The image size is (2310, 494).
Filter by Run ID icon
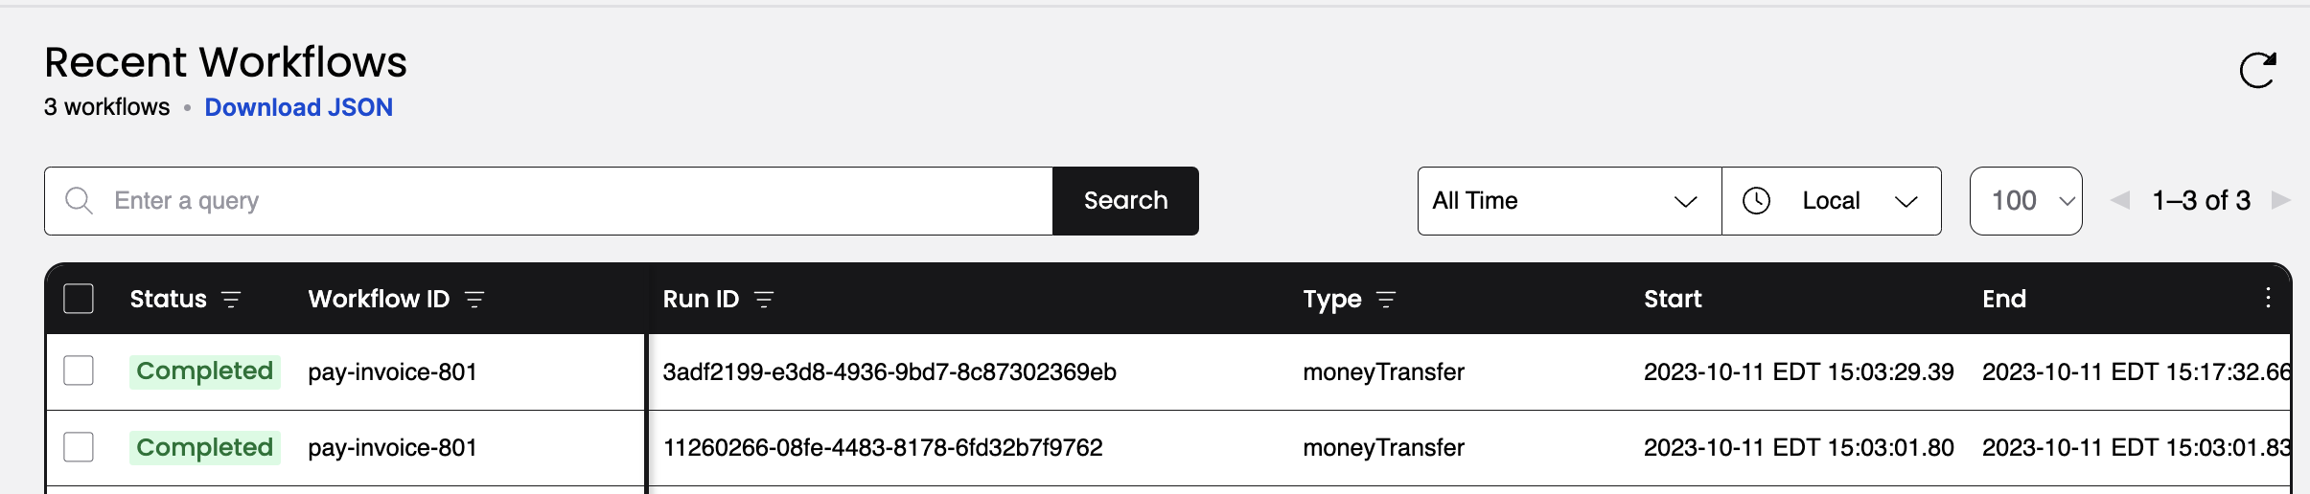pos(764,300)
